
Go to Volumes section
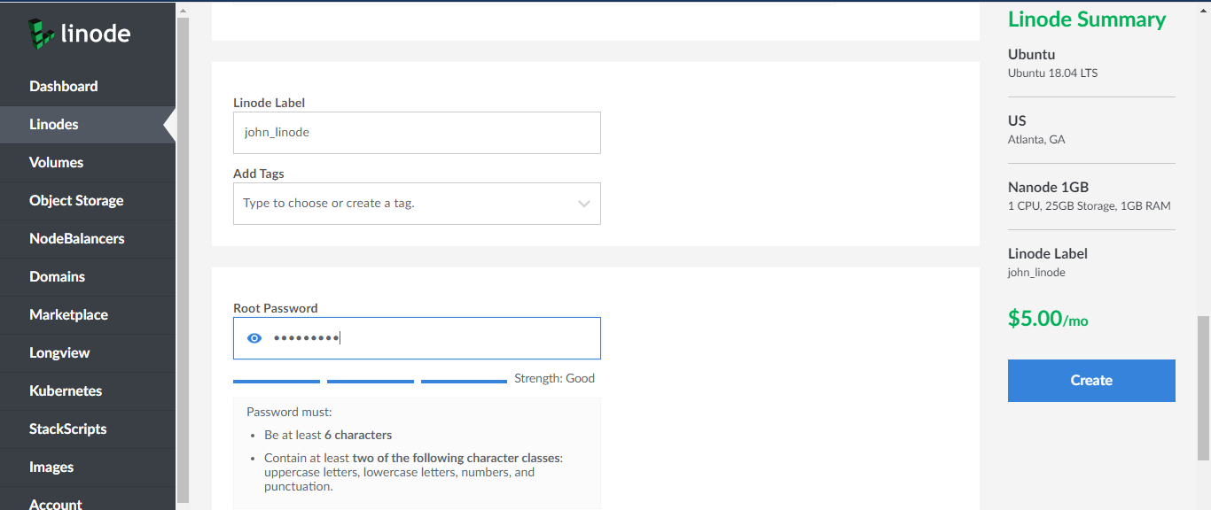[x=56, y=162]
